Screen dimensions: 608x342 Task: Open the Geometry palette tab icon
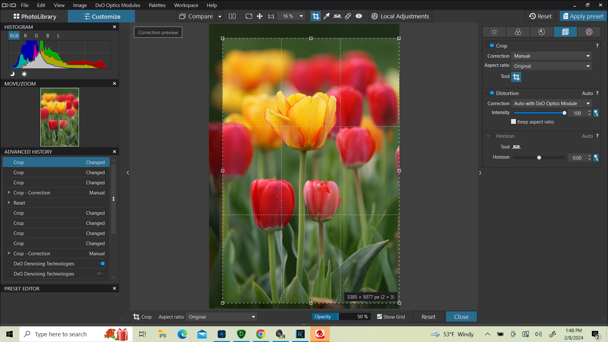tap(565, 32)
